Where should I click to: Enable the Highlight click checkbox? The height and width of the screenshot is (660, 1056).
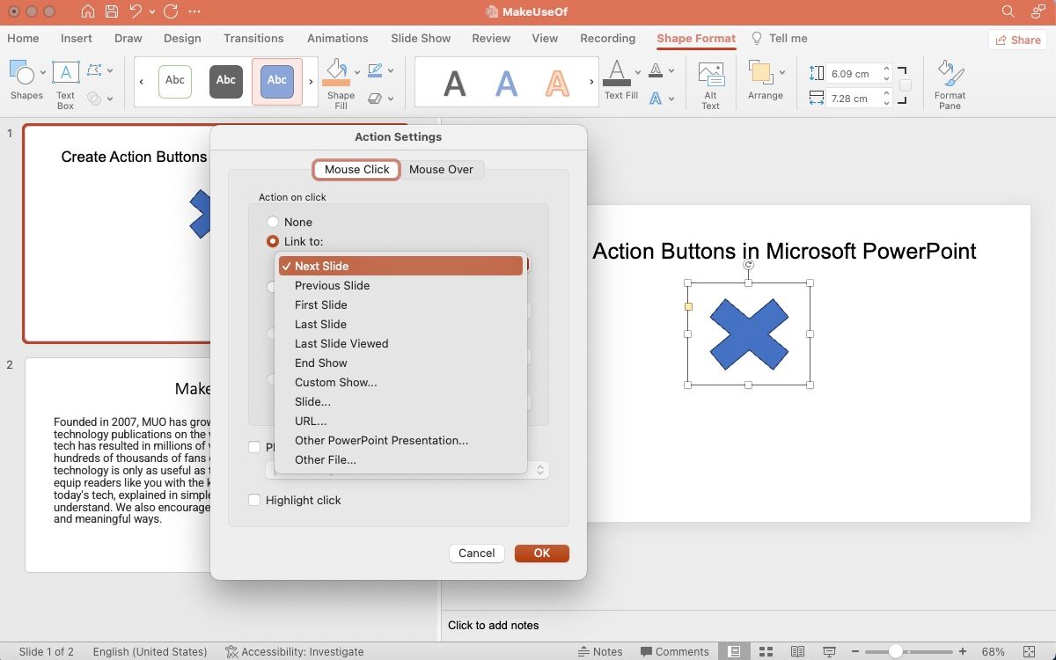254,500
